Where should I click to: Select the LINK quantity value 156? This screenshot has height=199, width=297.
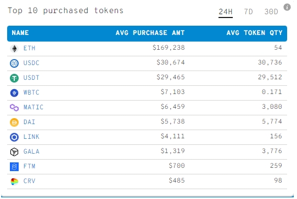point(276,136)
